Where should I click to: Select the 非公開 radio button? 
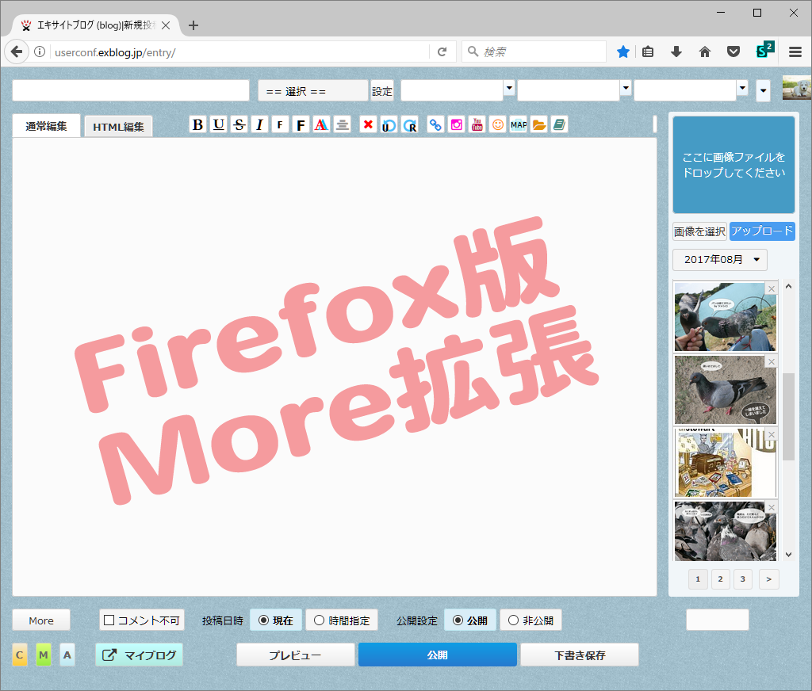pos(513,620)
